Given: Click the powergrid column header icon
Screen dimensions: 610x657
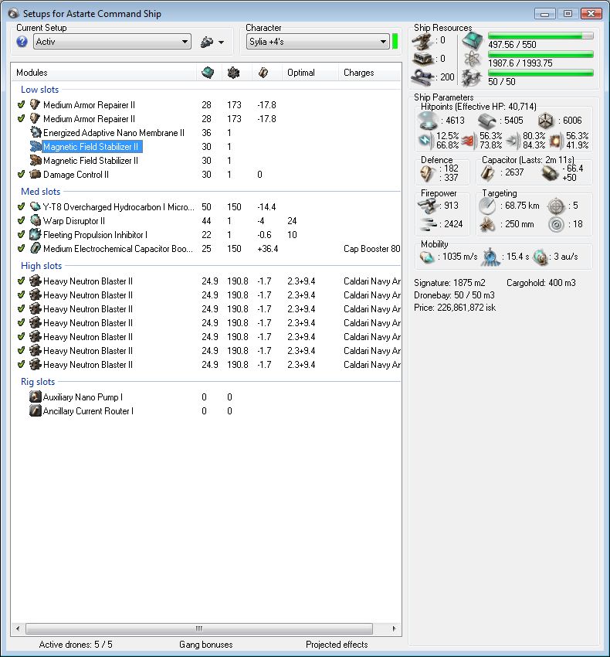Looking at the screenshot, I should (233, 73).
